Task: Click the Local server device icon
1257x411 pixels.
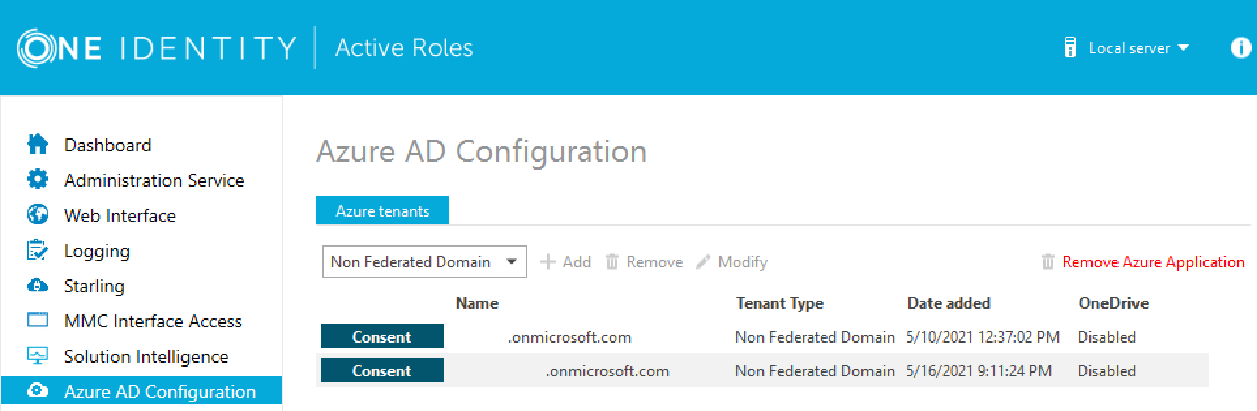Action: (x=1070, y=48)
